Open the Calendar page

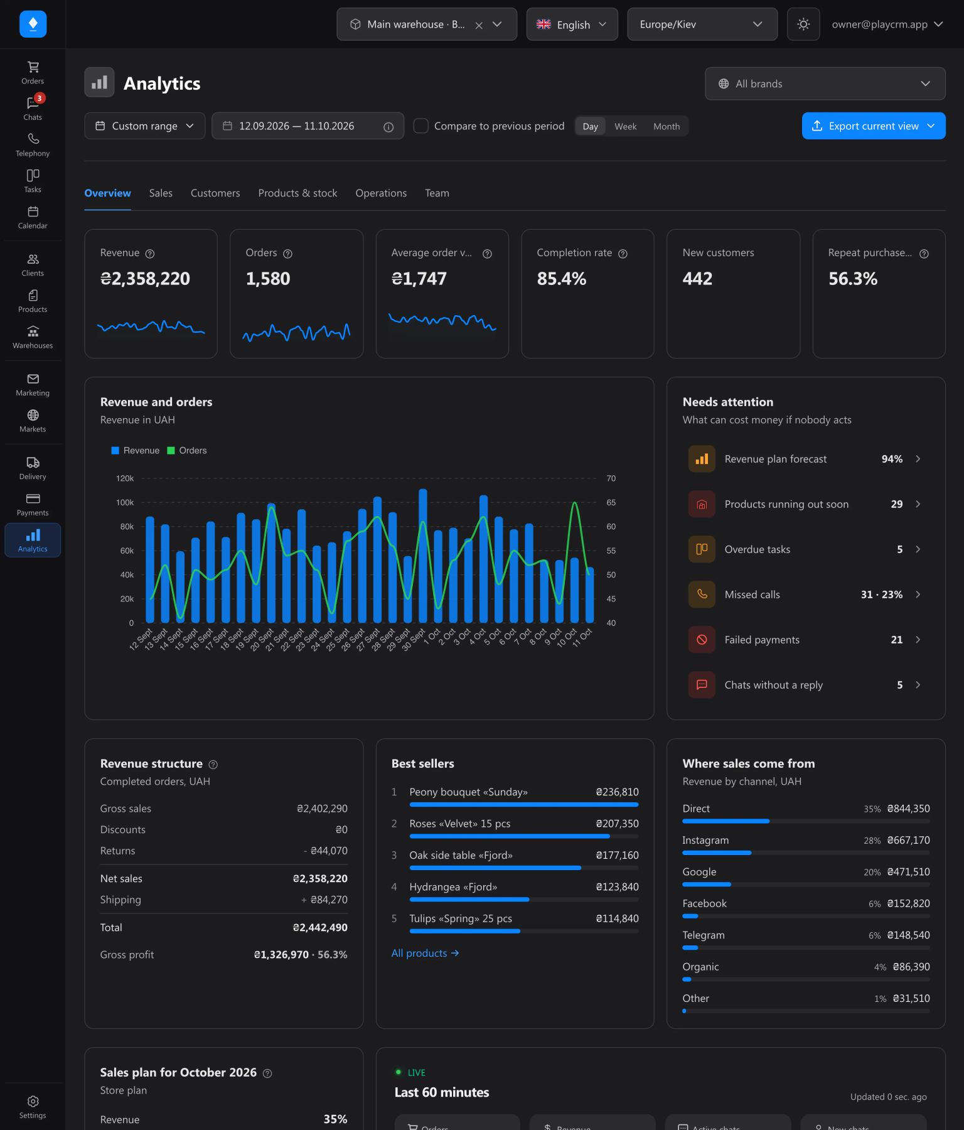[33, 217]
